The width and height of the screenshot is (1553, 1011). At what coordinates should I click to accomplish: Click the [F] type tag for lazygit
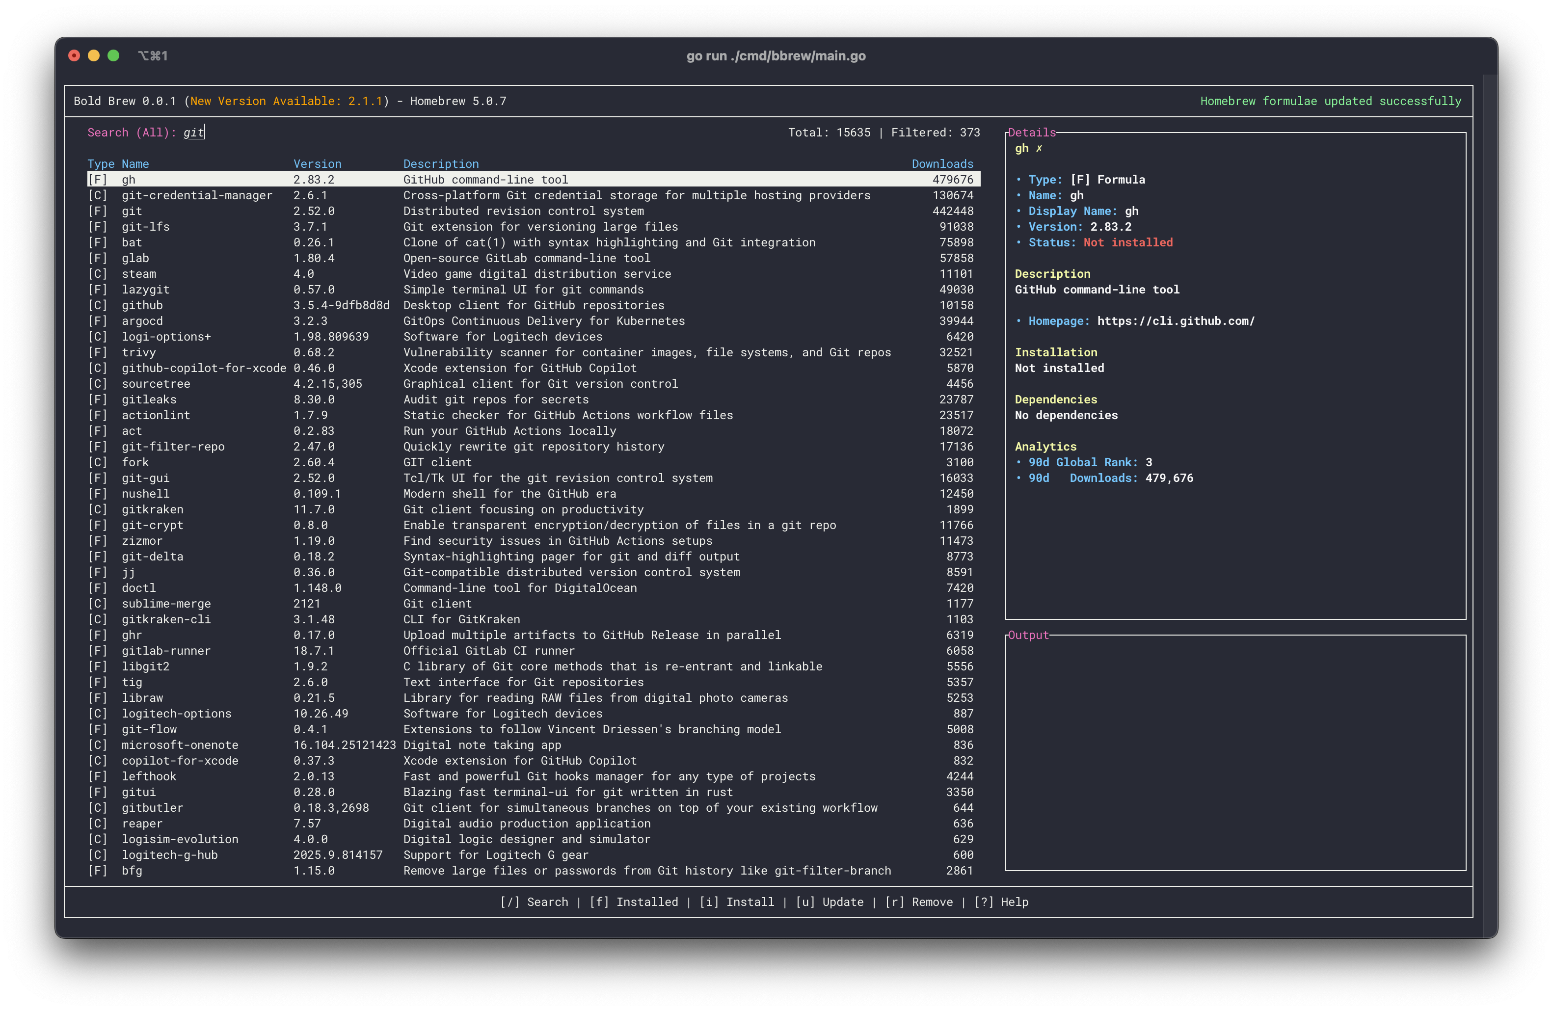[97, 290]
